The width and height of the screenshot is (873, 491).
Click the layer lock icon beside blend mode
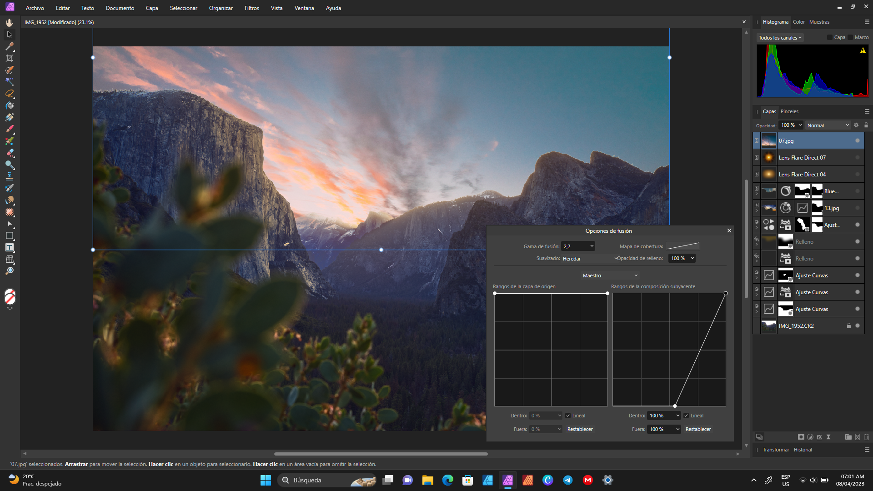coord(866,125)
